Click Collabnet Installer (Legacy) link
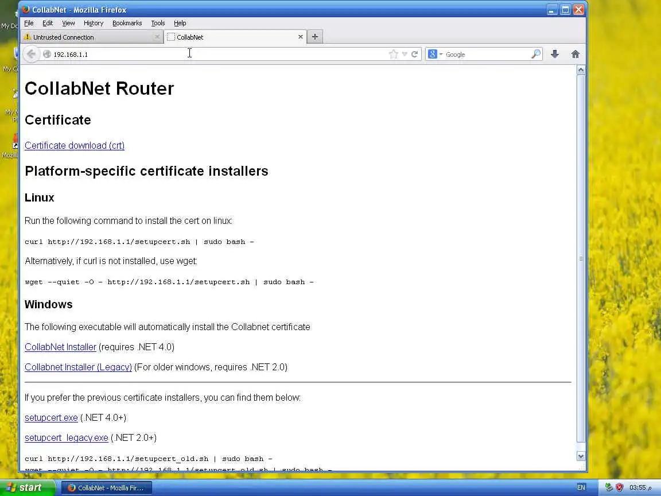This screenshot has height=496, width=661. tap(78, 367)
